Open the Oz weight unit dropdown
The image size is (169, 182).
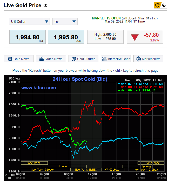coord(65,21)
